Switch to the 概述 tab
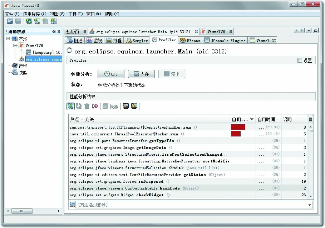This screenshot has height=228, width=325. 75,41
